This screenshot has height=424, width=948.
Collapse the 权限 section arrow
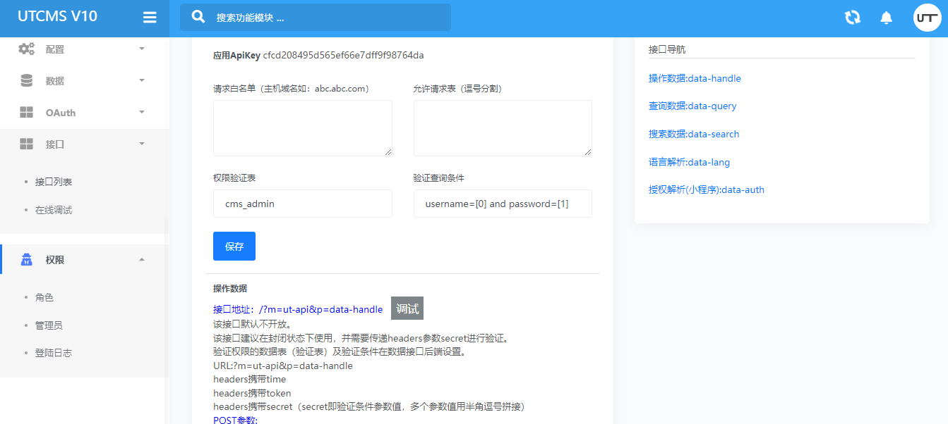coord(141,259)
